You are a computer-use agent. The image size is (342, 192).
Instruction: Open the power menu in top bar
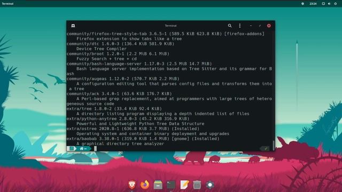point(336,4)
